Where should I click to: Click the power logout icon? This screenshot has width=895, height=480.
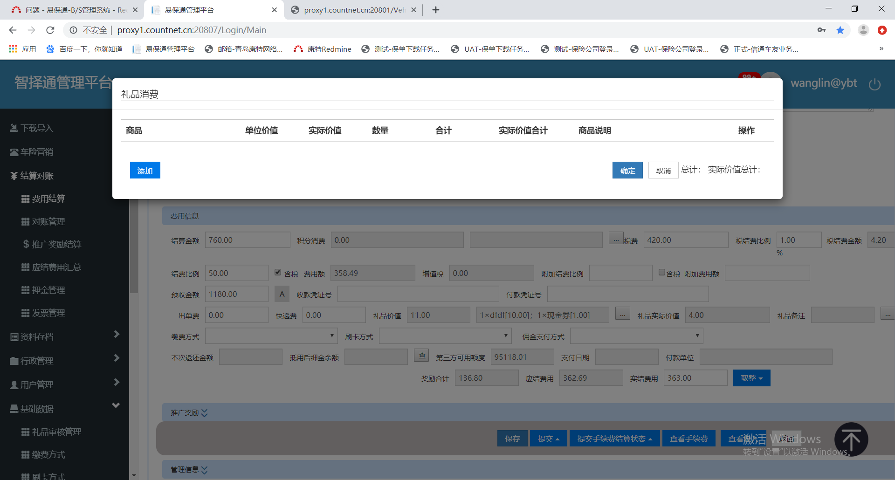[874, 84]
